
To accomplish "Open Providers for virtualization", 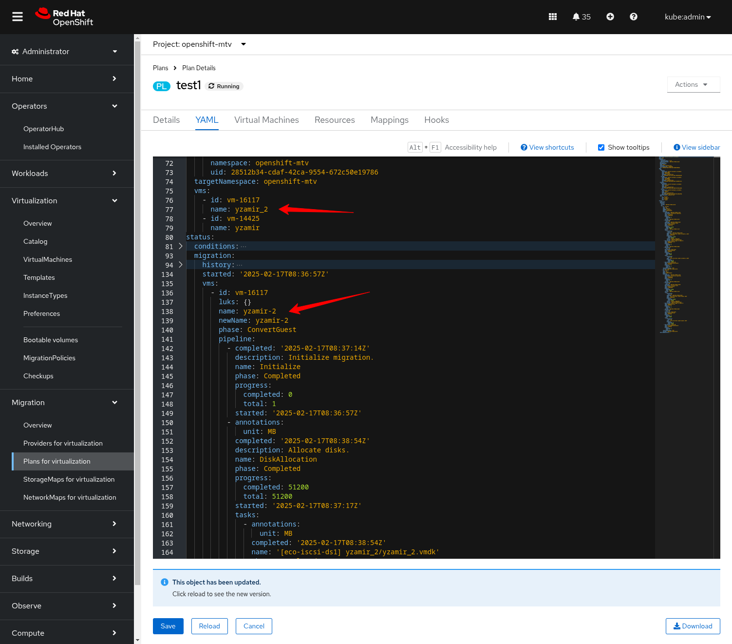I will pos(67,443).
